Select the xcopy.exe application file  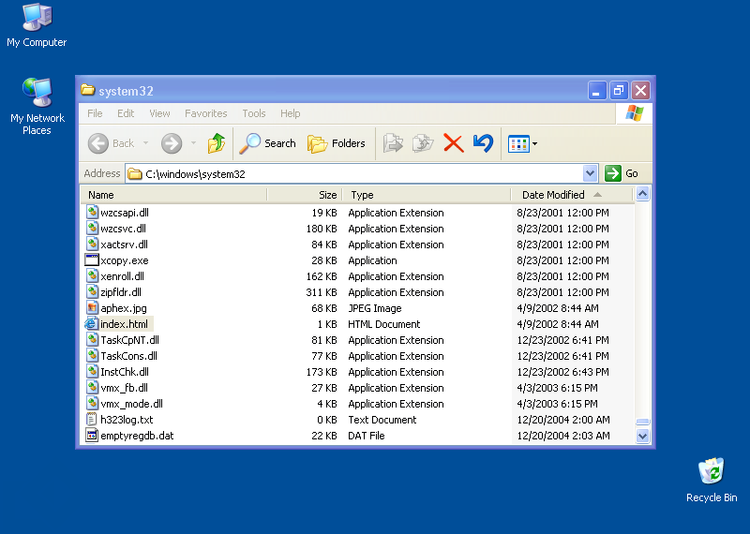[x=124, y=260]
